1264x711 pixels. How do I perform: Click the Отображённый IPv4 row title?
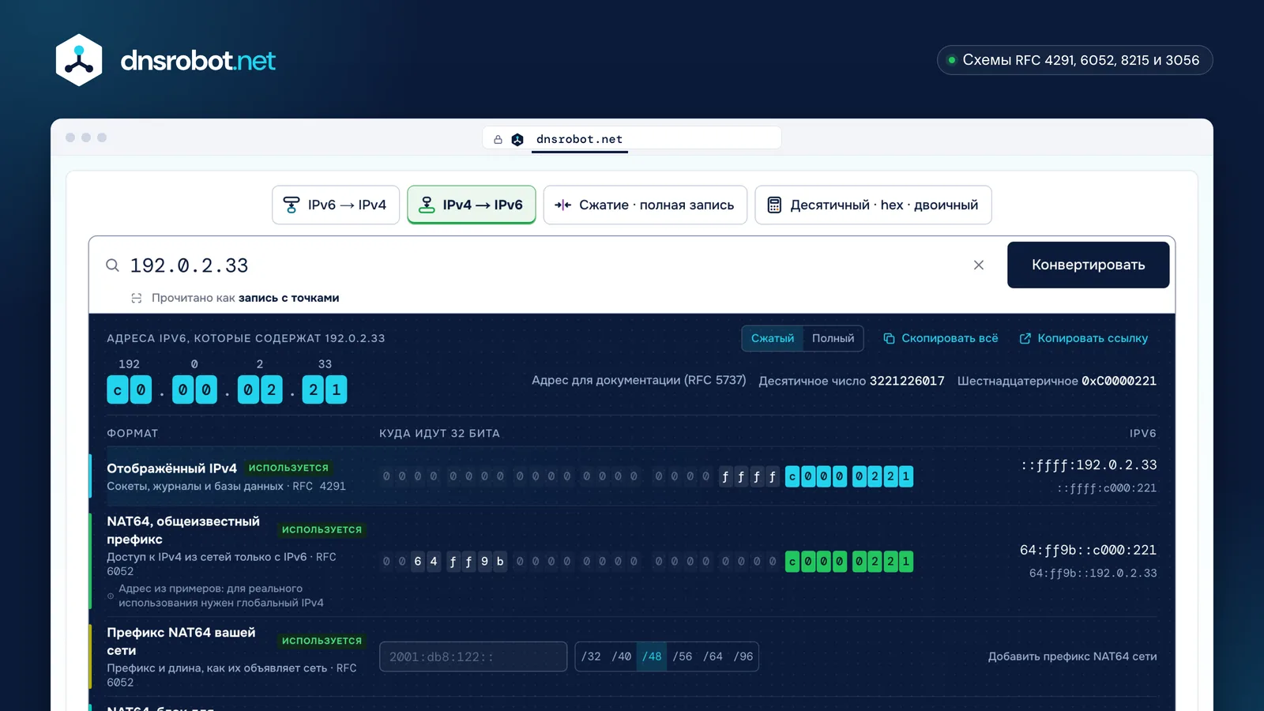171,468
